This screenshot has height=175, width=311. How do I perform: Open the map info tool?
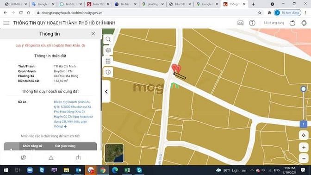108,72
